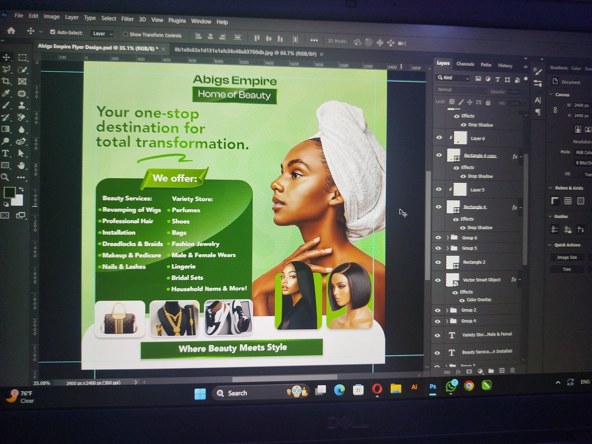This screenshot has height=444, width=592.
Task: Collapse the effects list on Rectangle 4 copy
Action: coord(520,155)
